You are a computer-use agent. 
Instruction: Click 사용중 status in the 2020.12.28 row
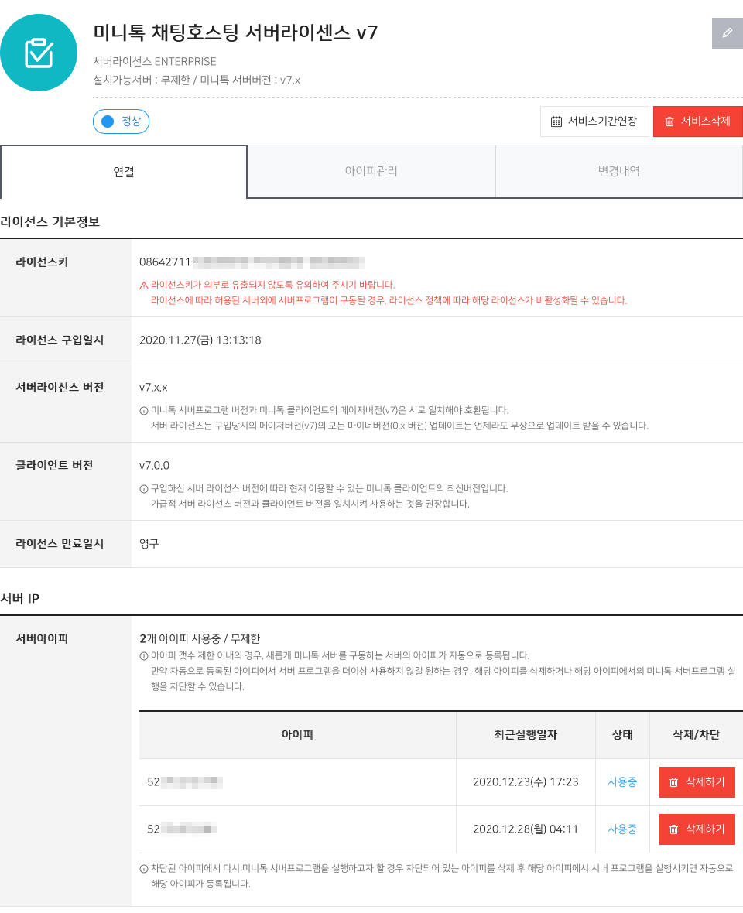pos(622,829)
